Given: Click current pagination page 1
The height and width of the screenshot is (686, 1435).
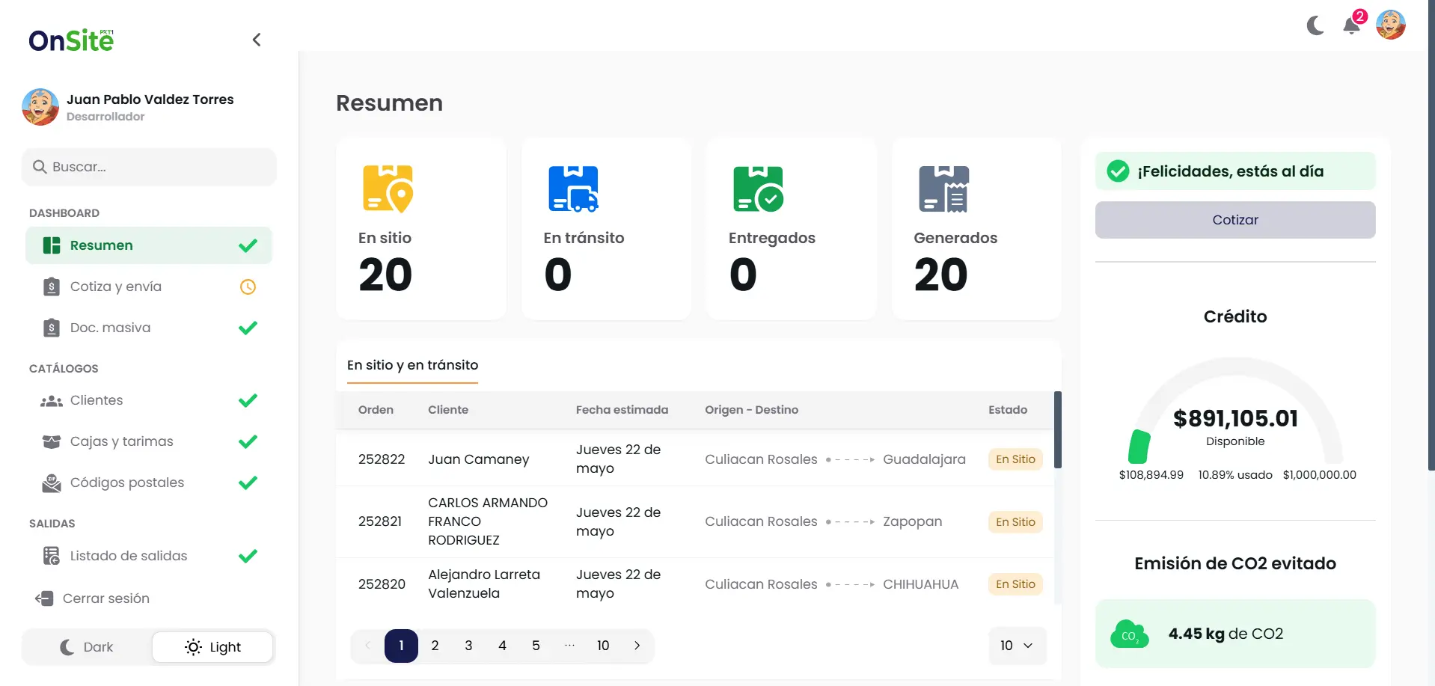Looking at the screenshot, I should point(401,646).
